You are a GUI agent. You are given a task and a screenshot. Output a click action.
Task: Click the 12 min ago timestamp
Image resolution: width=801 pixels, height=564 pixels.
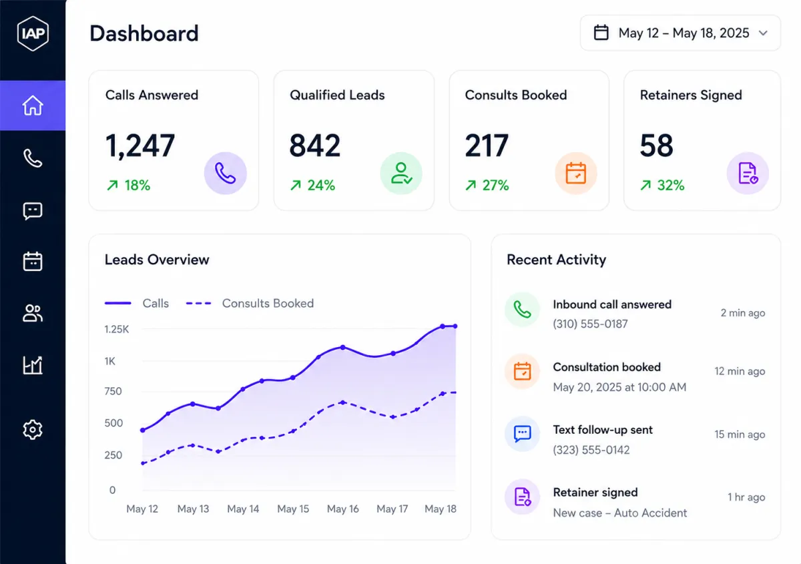pyautogui.click(x=740, y=371)
